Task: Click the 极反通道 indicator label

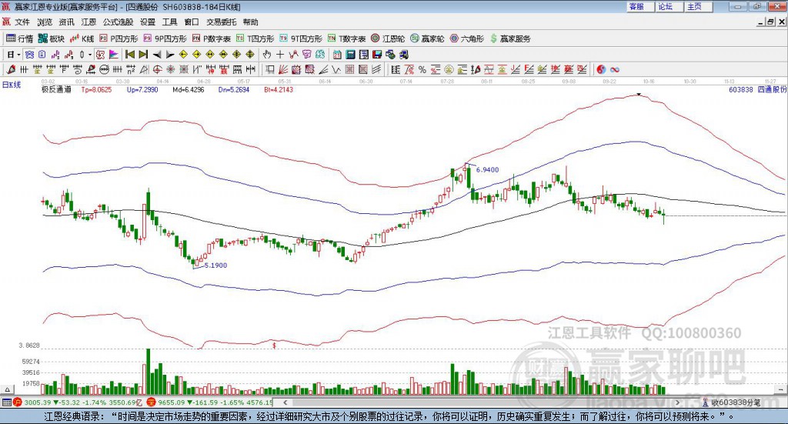Action: point(56,89)
